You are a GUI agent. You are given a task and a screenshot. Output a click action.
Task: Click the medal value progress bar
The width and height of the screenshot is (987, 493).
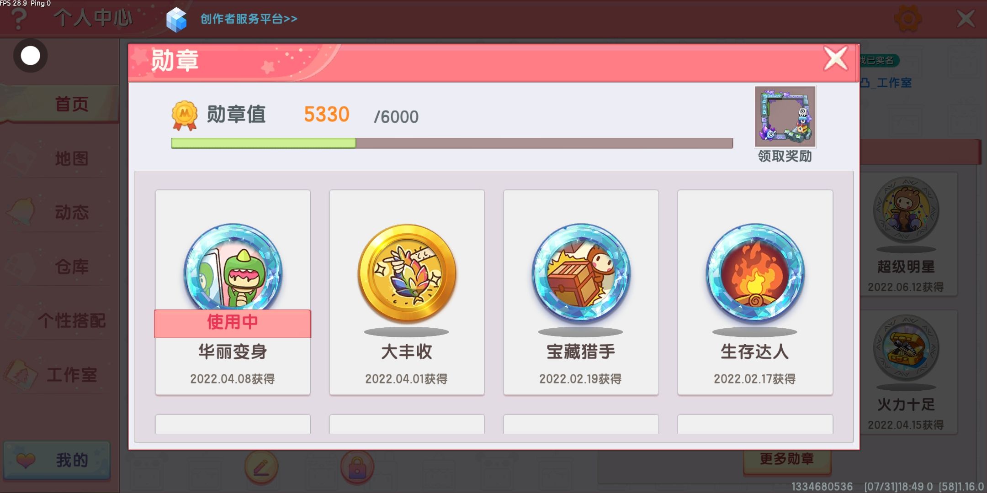click(452, 143)
